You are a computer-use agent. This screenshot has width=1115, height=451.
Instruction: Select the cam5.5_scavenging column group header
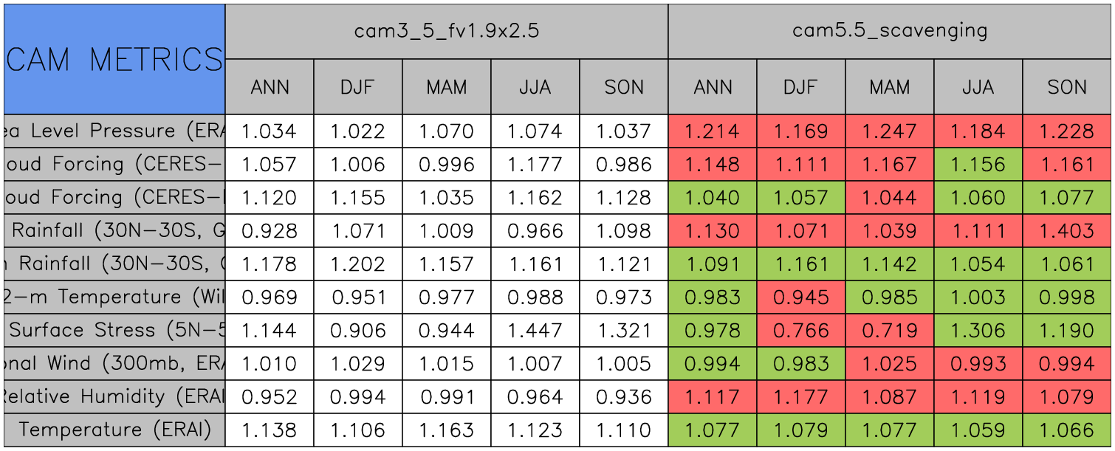(889, 31)
